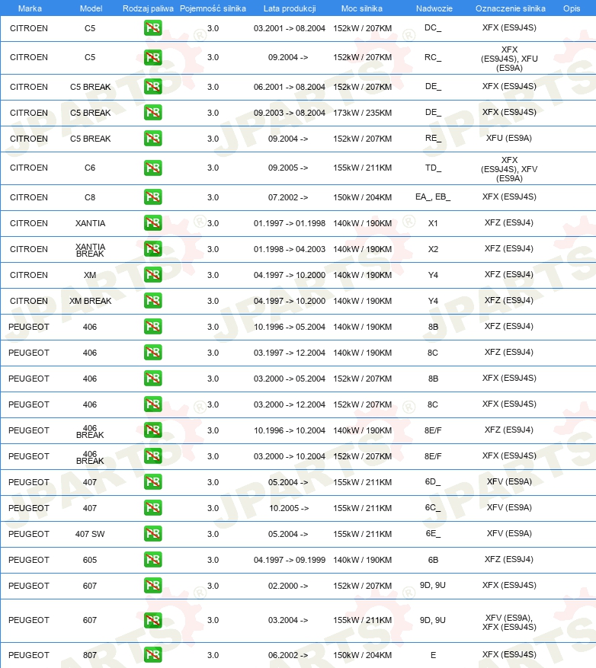The width and height of the screenshot is (596, 668).
Task: Select the XFV (ES9A), XFX (ES9J4S) engine cell
Action: (509, 622)
